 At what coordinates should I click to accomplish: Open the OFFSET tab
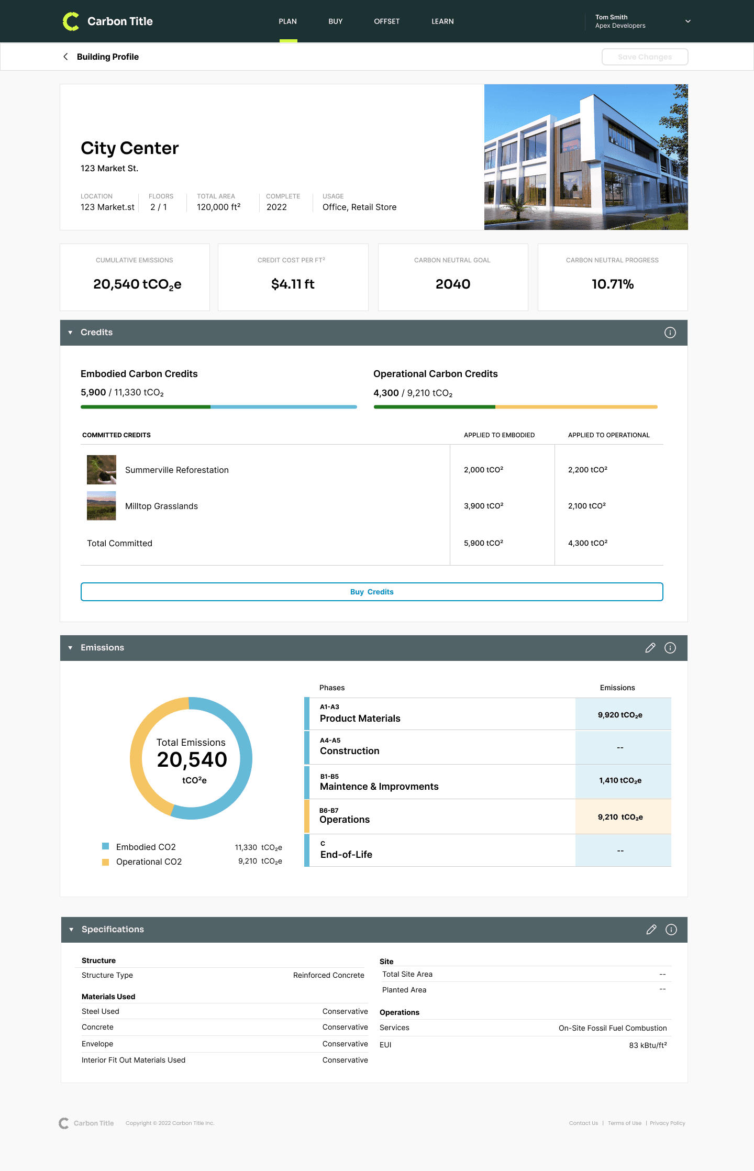pyautogui.click(x=387, y=21)
